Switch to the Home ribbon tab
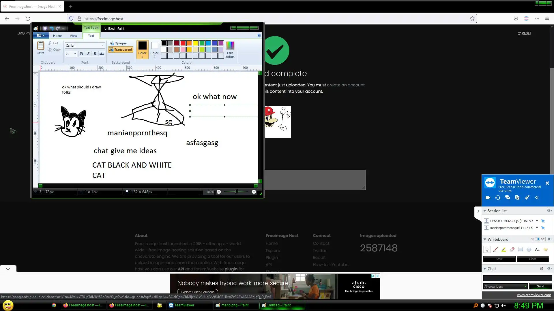 [x=57, y=36]
